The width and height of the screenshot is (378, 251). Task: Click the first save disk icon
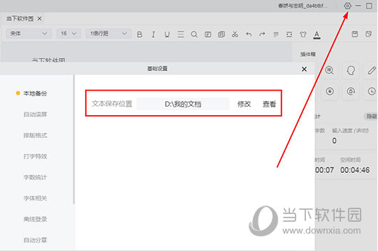tap(355, 34)
